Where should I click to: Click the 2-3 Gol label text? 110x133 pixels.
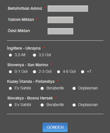coord(45,71)
